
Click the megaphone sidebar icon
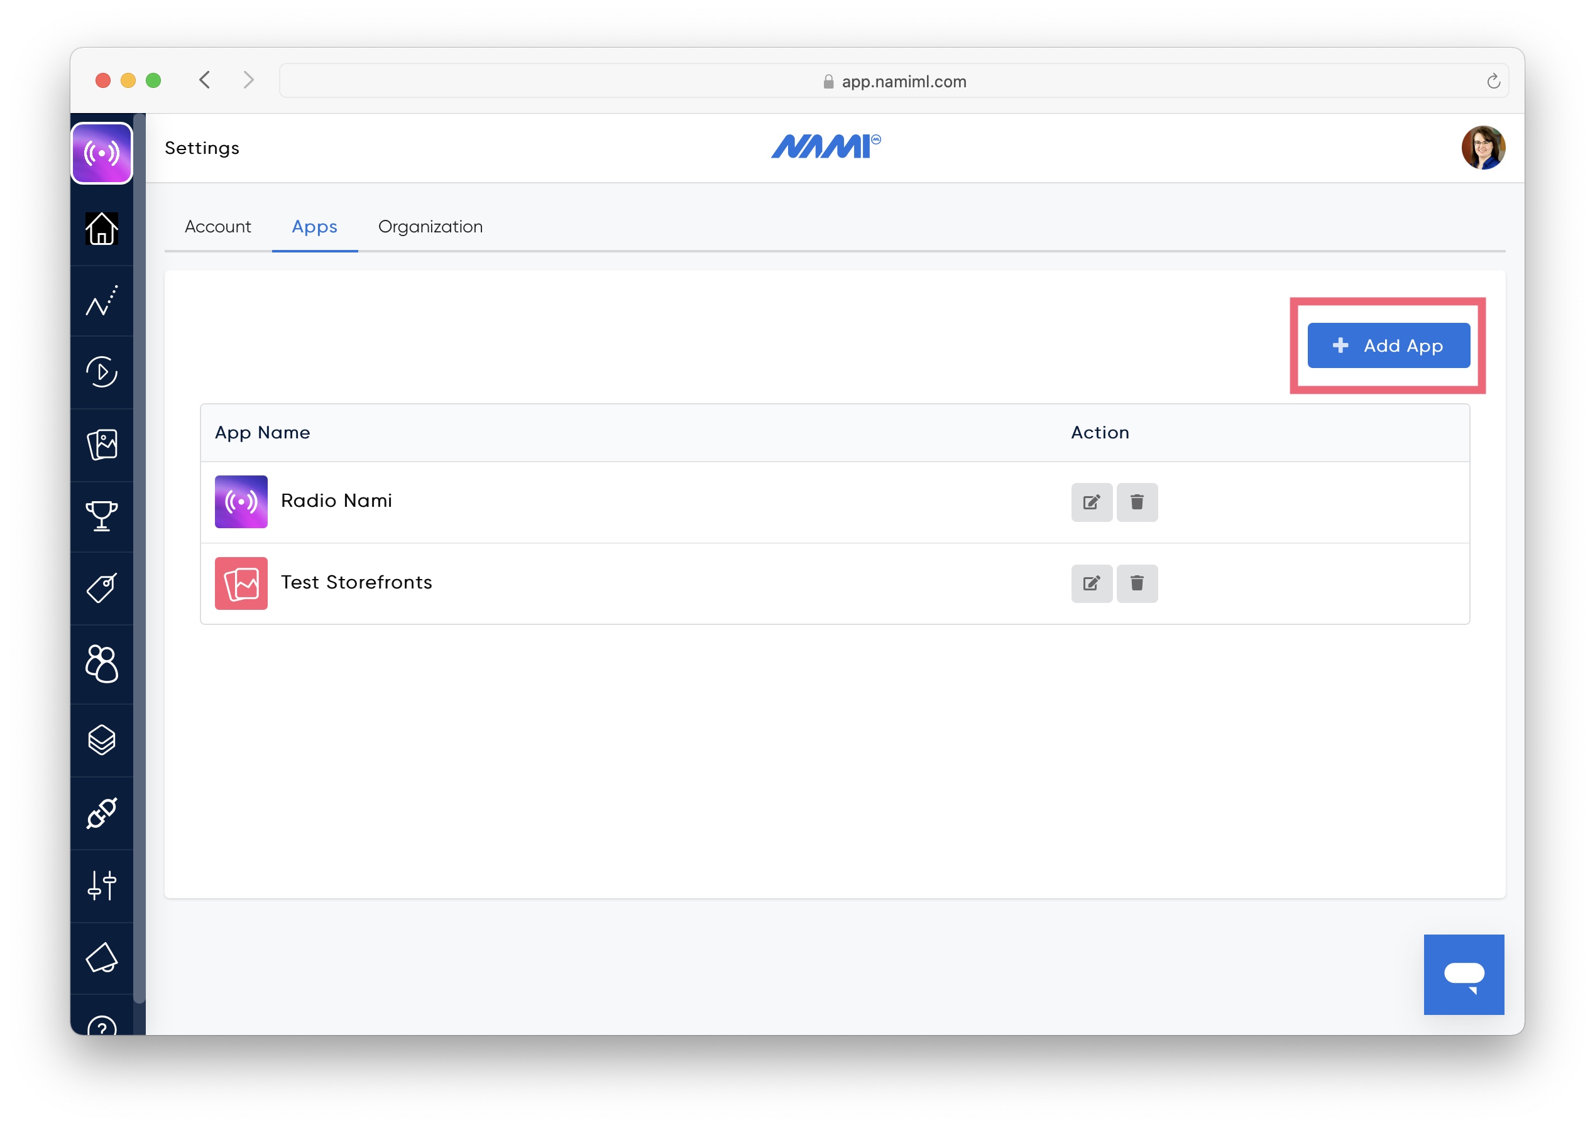101,958
